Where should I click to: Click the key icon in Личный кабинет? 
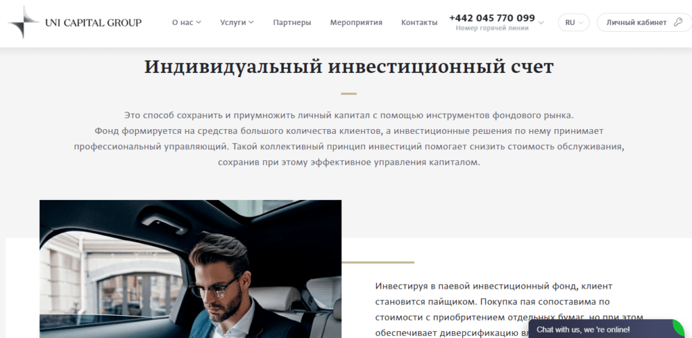click(678, 22)
